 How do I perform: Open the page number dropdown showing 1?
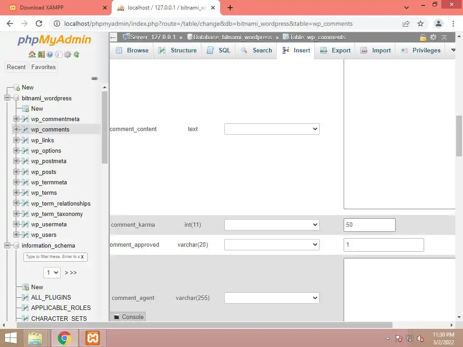52,272
